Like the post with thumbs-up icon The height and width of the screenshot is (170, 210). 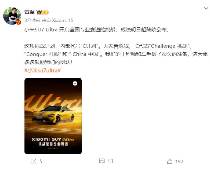coord(169,161)
